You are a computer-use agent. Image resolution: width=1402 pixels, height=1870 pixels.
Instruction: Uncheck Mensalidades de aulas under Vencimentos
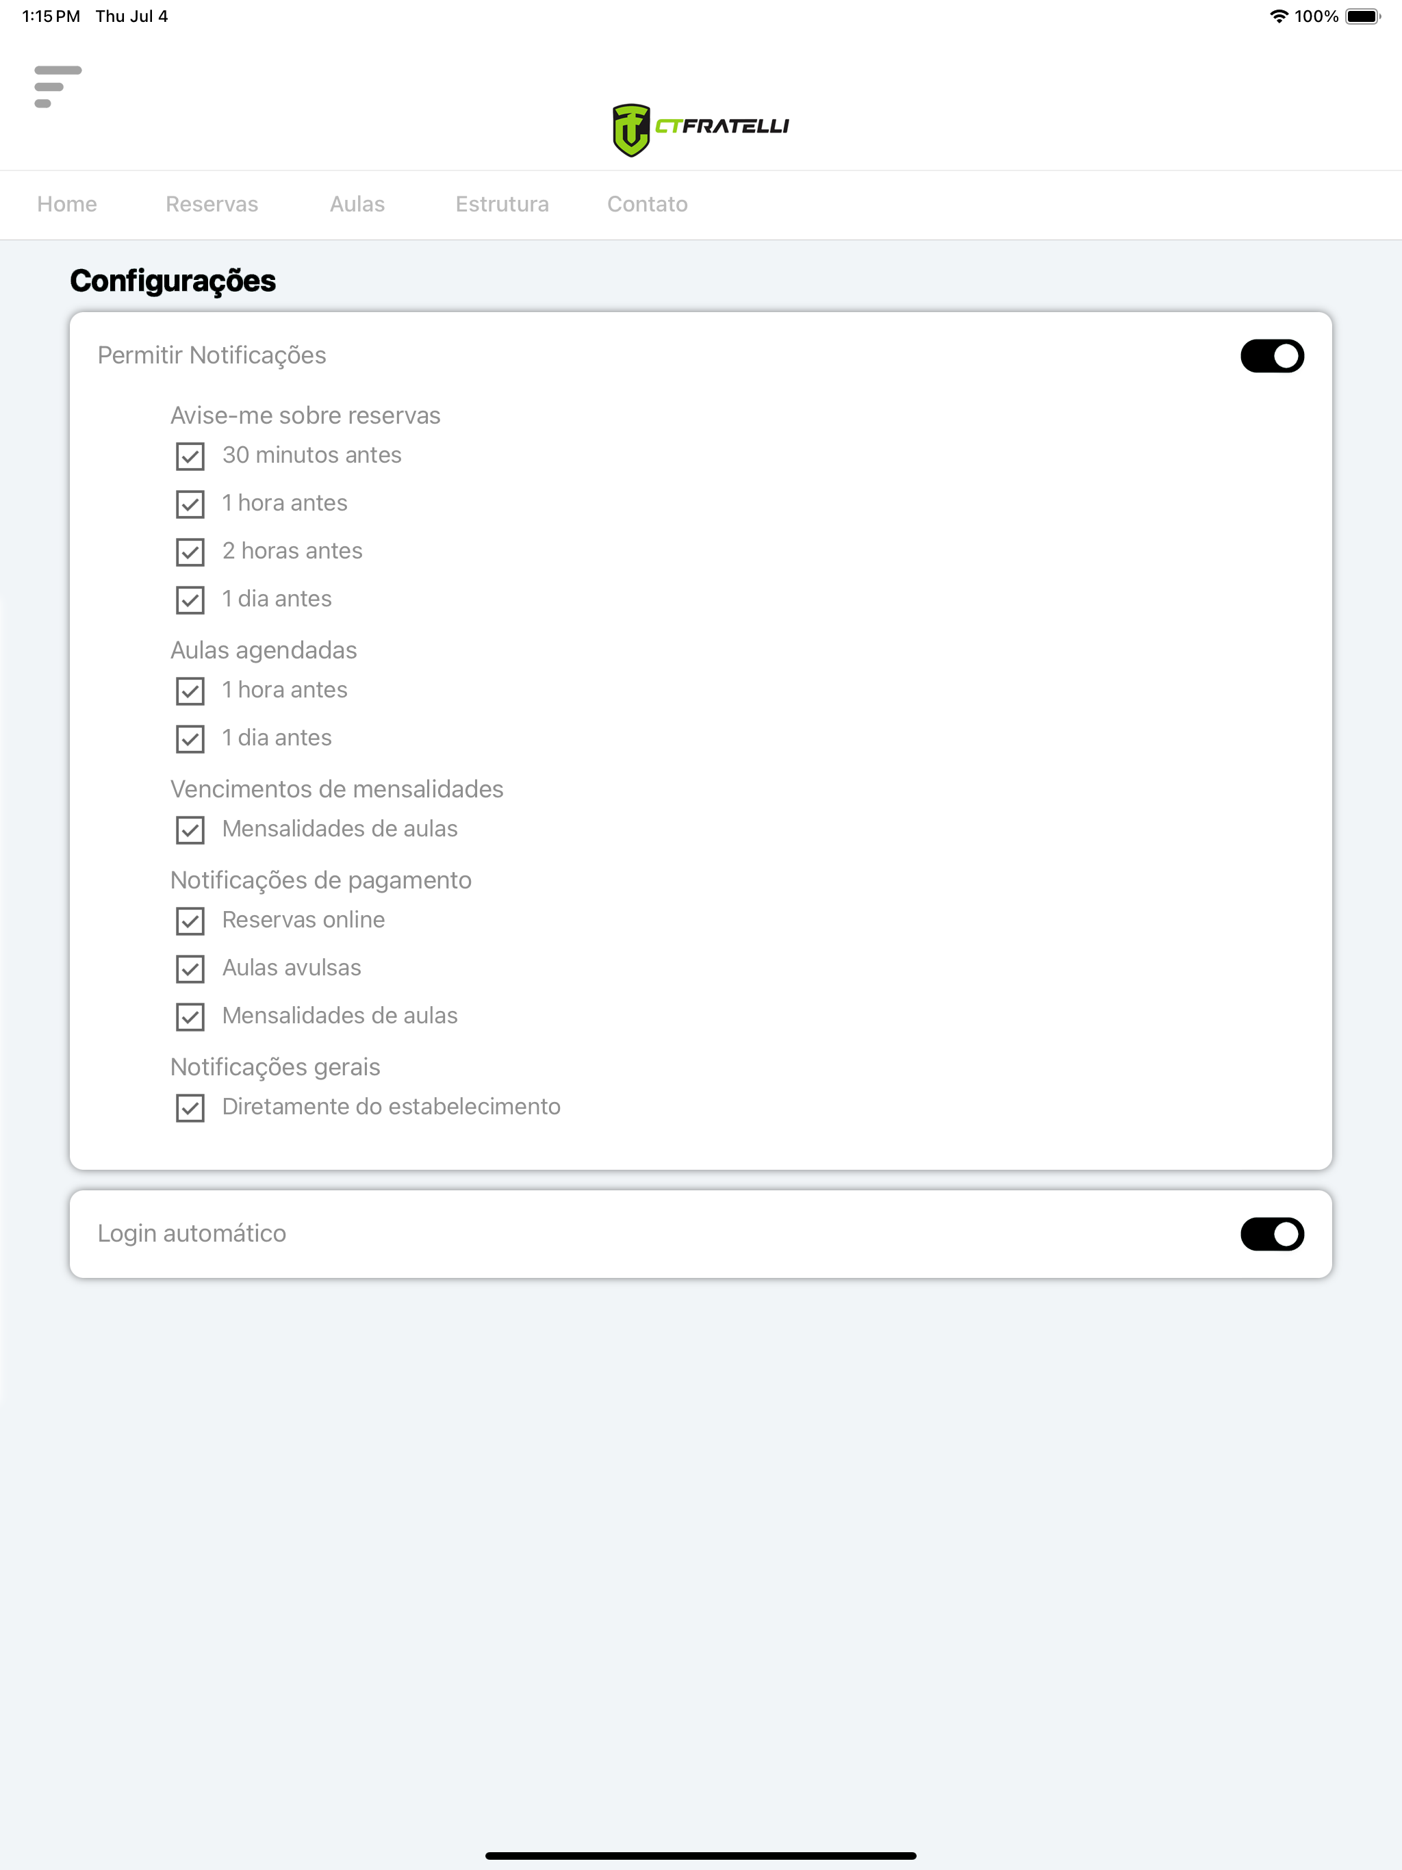(190, 830)
